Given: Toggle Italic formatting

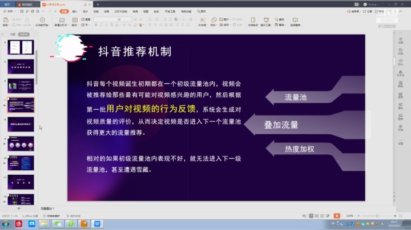Looking at the screenshot, I should [101, 25].
